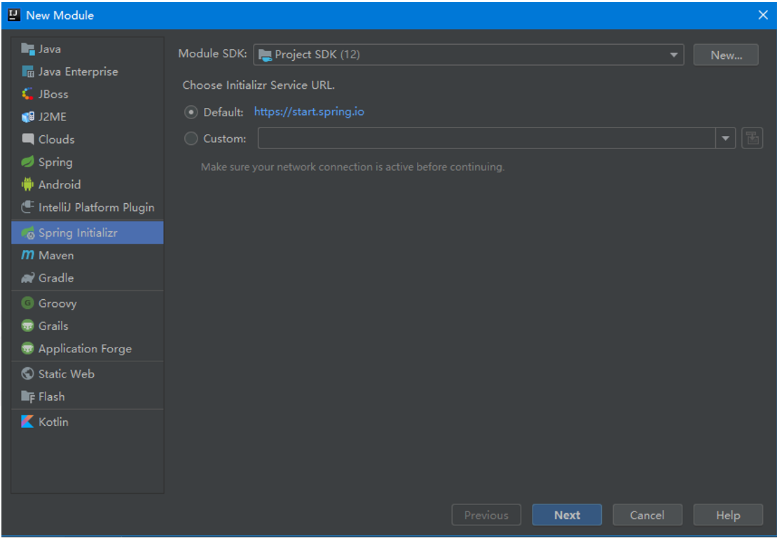Click the Grails icon

[28, 326]
